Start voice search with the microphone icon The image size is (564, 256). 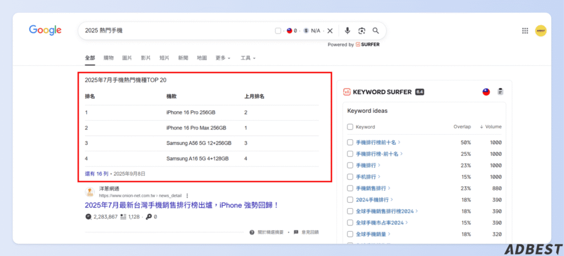click(348, 31)
